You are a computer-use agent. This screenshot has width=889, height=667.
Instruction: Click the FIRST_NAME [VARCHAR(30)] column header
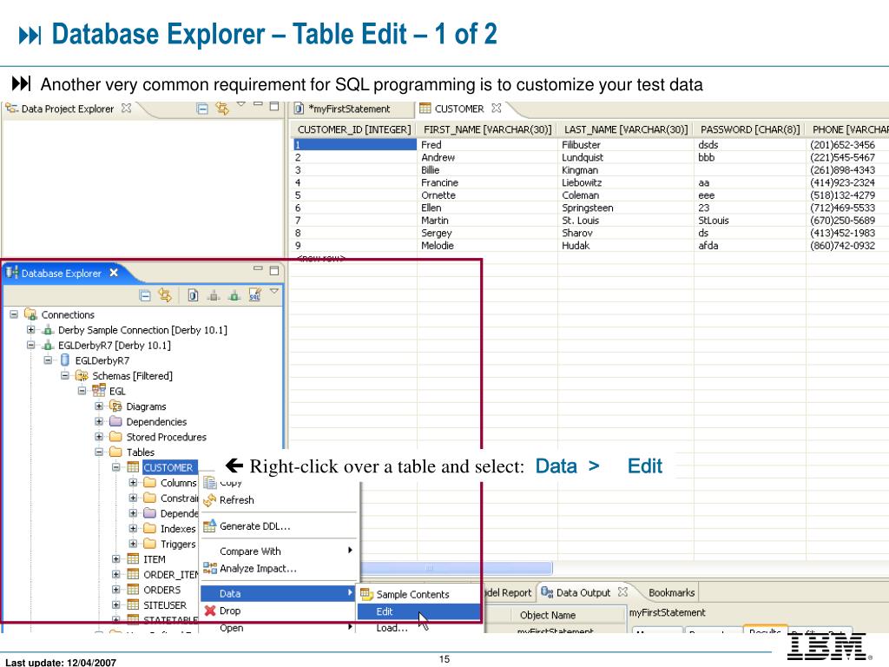[487, 129]
